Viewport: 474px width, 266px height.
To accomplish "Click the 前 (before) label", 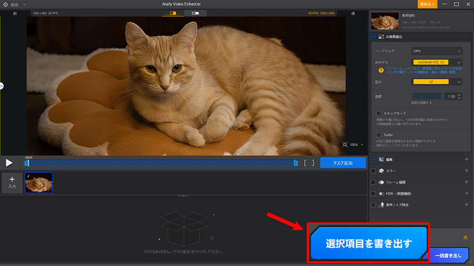I will pyautogui.click(x=15, y=14).
